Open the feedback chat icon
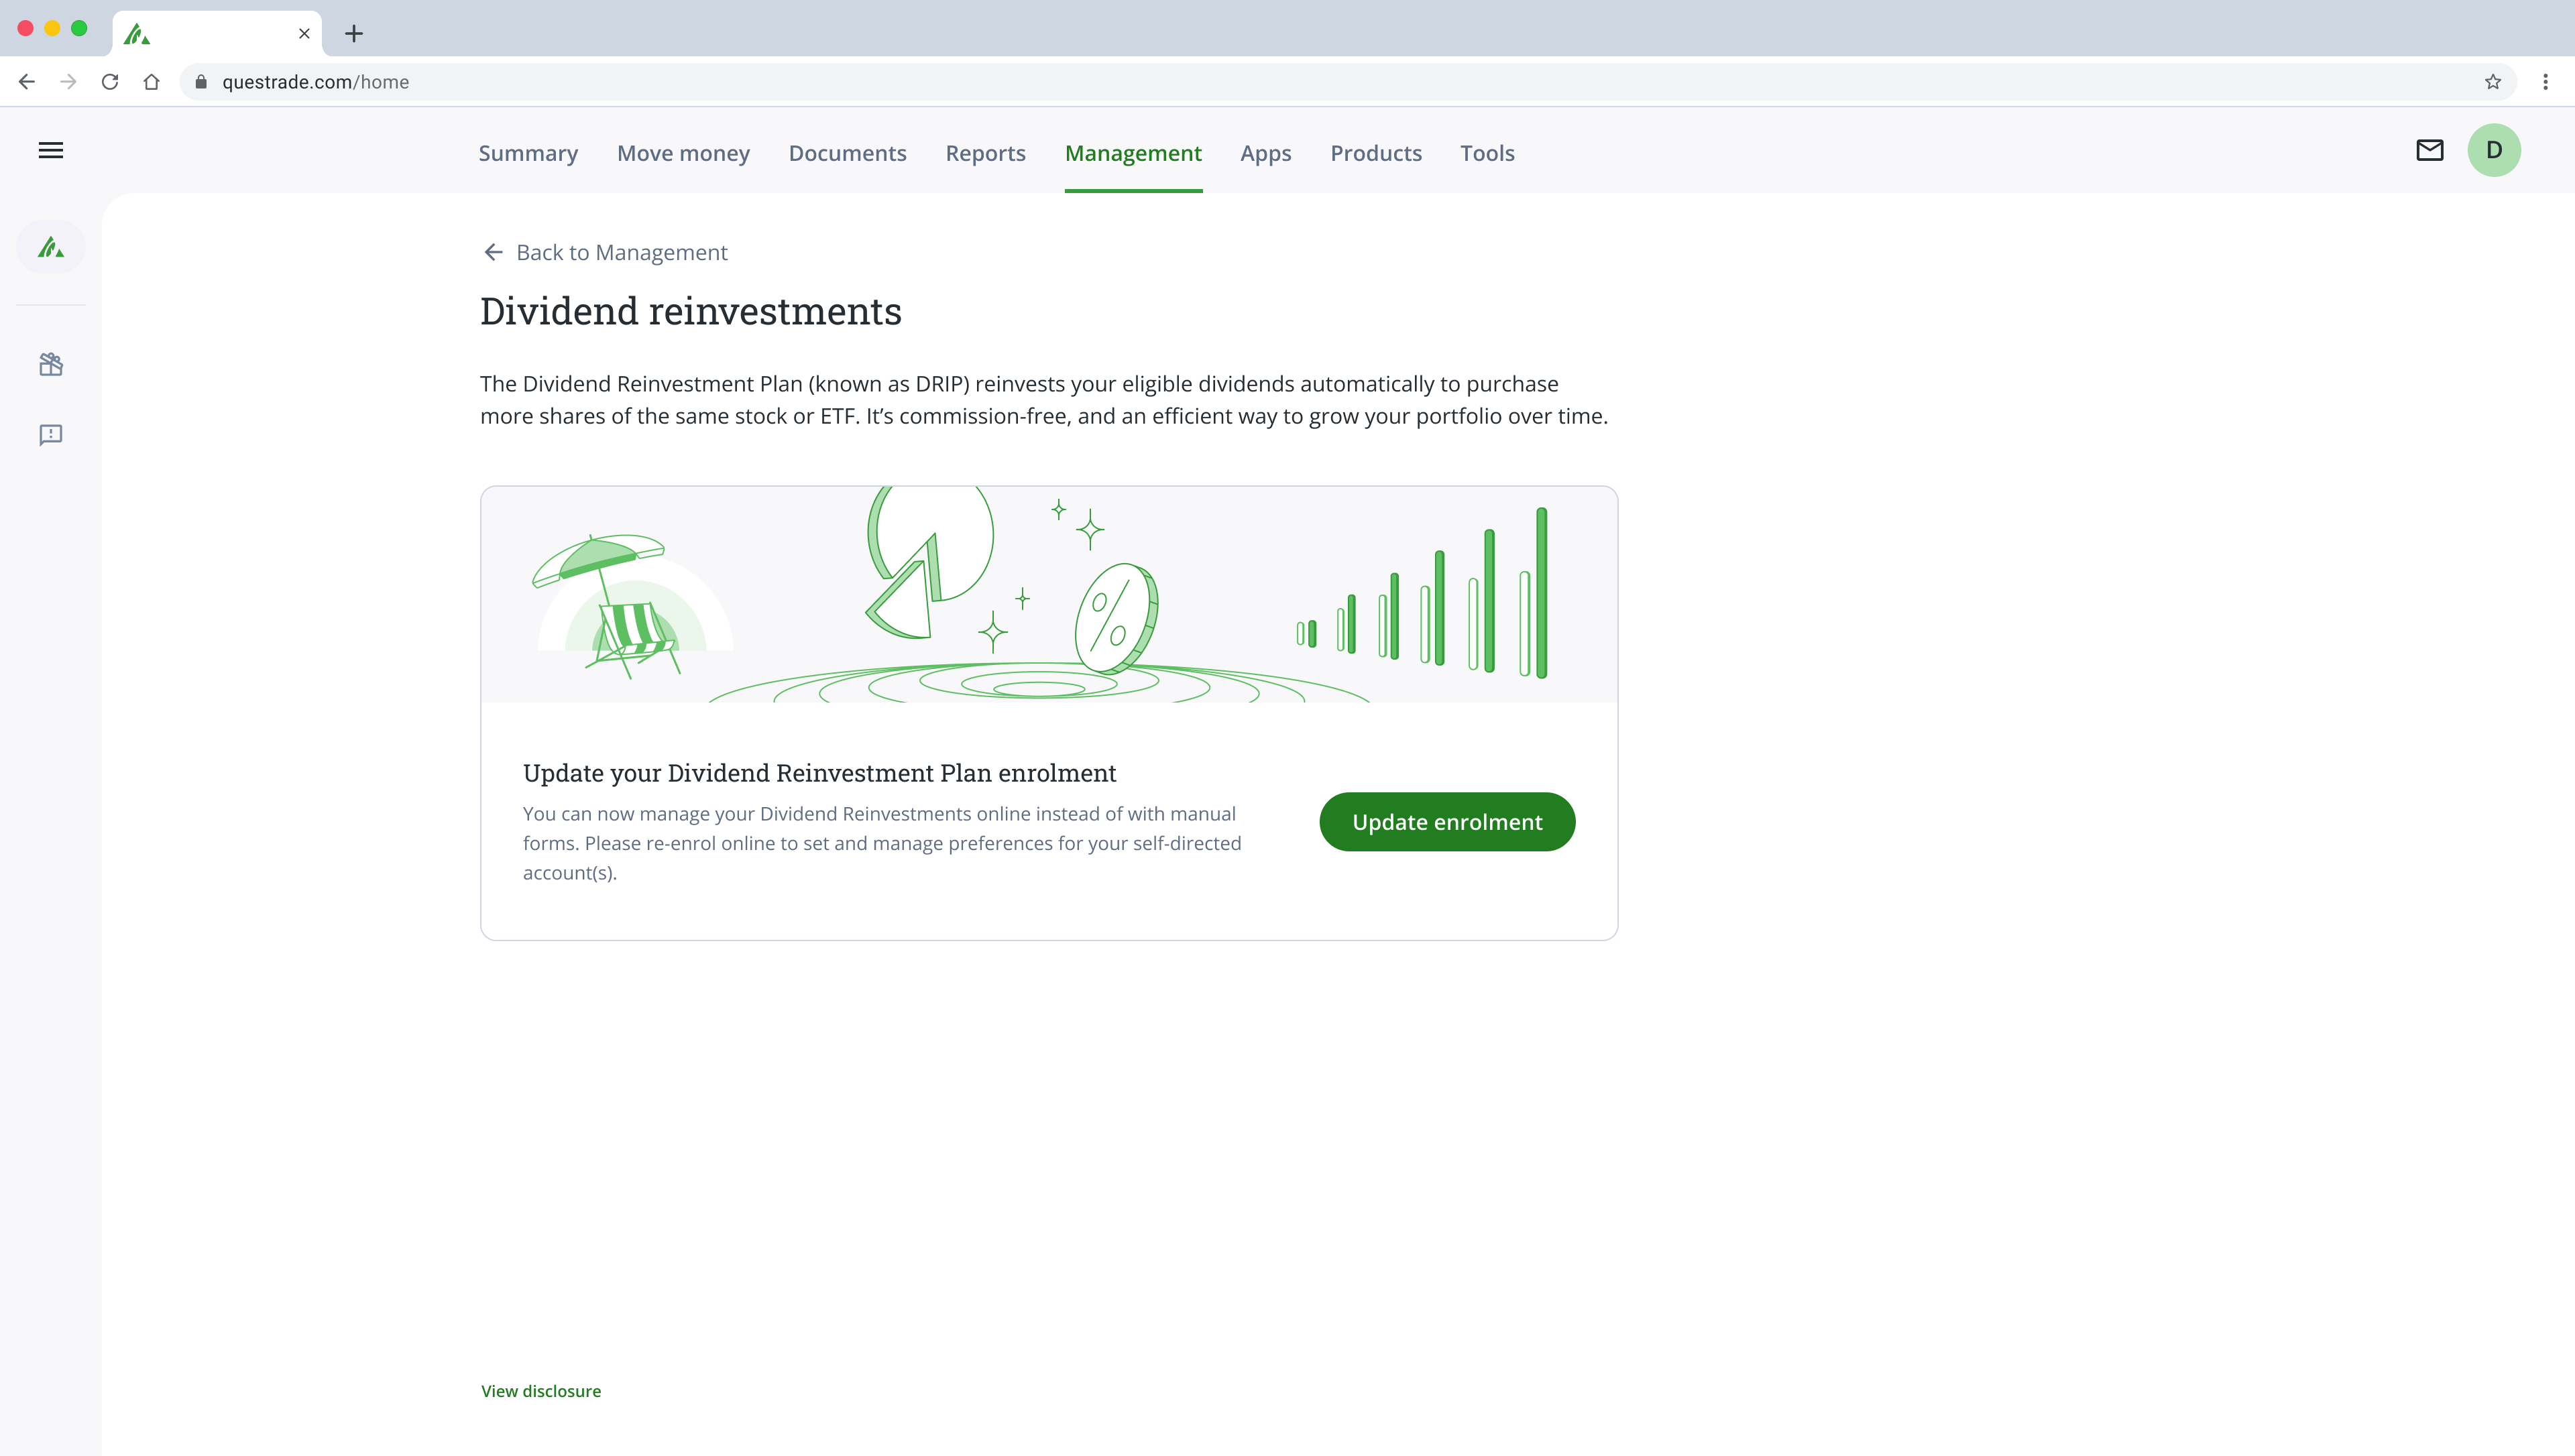The height and width of the screenshot is (1456, 2575). 51,435
